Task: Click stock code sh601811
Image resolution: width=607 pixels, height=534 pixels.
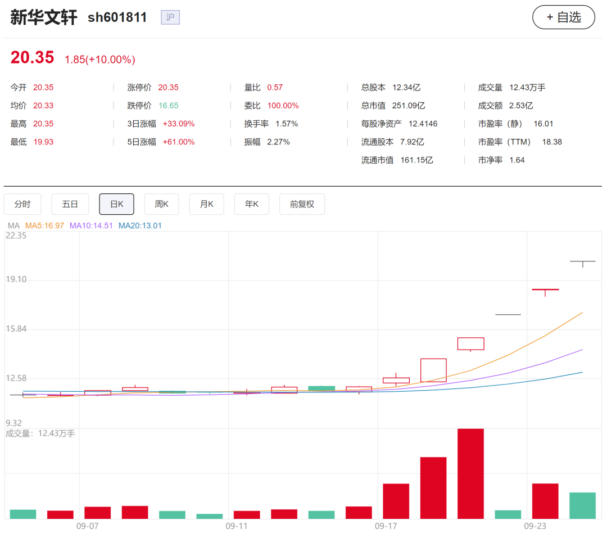Action: coord(117,17)
